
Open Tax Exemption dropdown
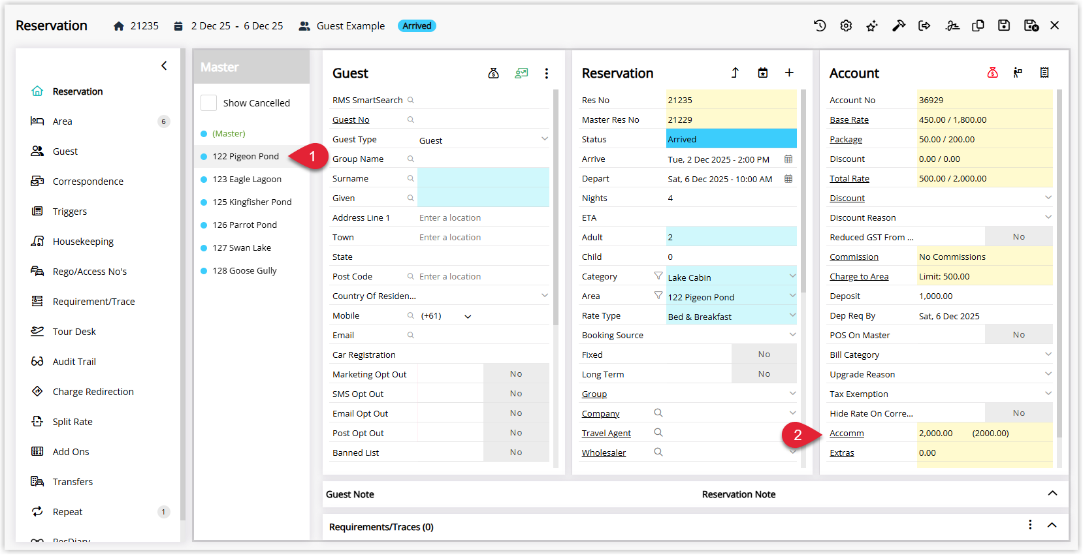coord(1048,394)
